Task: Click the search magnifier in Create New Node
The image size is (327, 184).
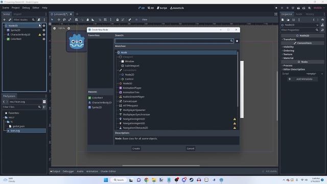Action: coord(231,41)
